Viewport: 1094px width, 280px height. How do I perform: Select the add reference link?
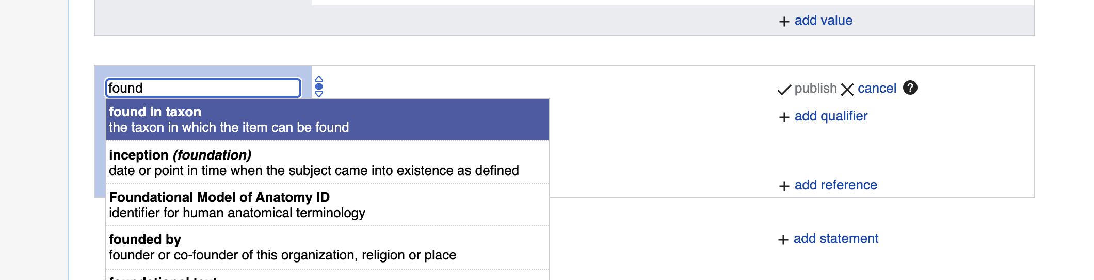tap(835, 185)
